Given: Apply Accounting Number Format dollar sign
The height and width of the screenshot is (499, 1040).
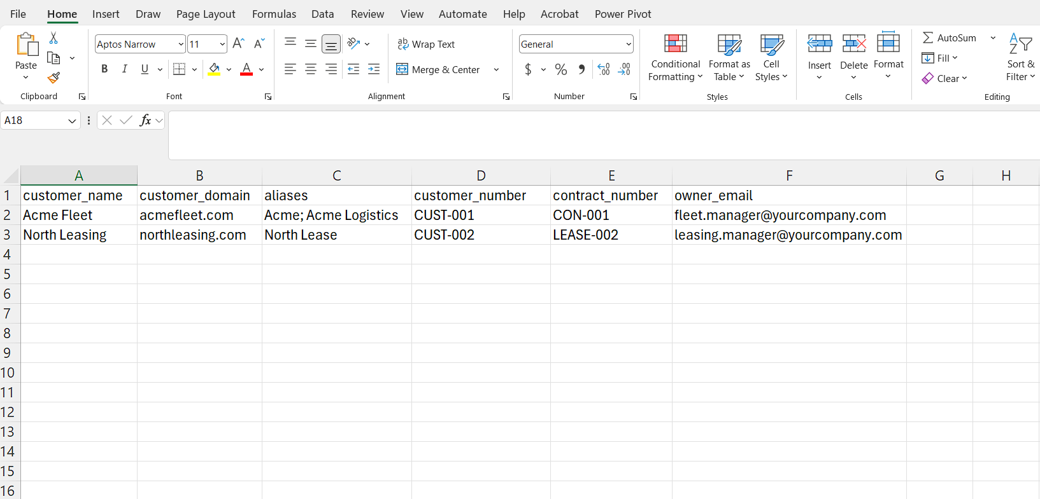Looking at the screenshot, I should [x=528, y=69].
